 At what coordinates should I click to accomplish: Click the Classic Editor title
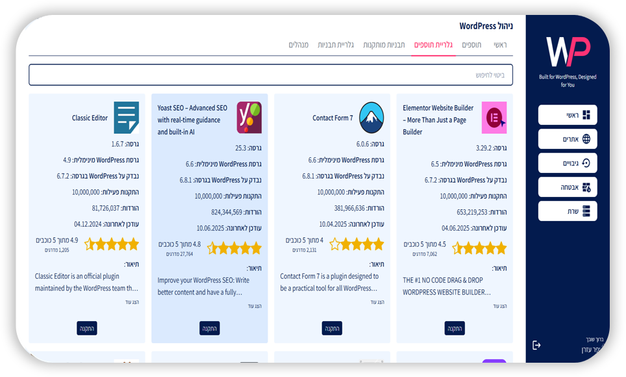(x=90, y=118)
